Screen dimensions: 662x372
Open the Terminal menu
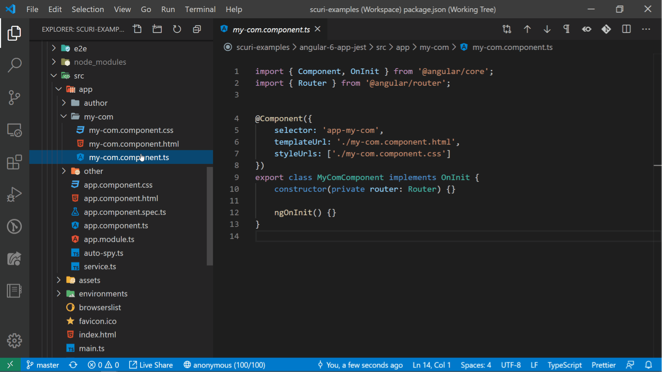(x=200, y=9)
